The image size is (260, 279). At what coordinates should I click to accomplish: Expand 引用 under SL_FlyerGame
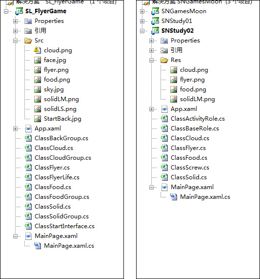click(x=16, y=31)
